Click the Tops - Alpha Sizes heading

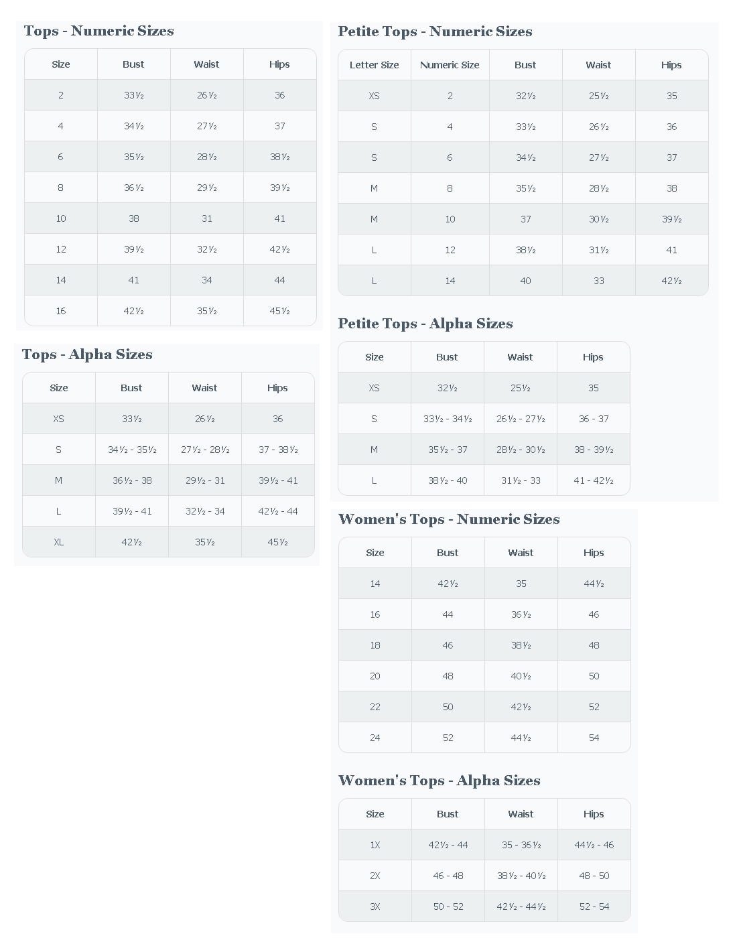point(87,354)
